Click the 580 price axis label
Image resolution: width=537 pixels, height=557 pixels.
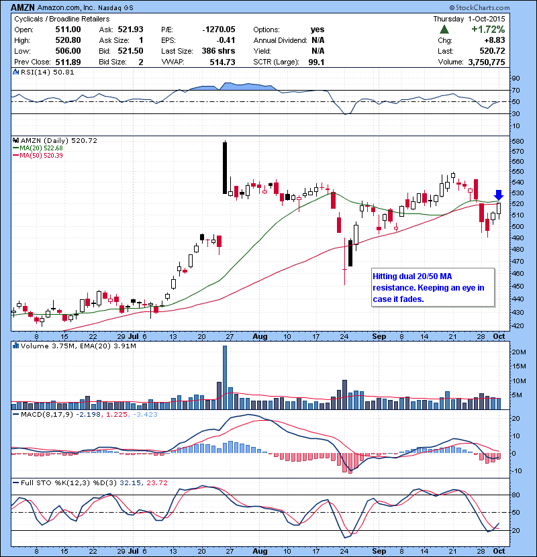[518, 141]
